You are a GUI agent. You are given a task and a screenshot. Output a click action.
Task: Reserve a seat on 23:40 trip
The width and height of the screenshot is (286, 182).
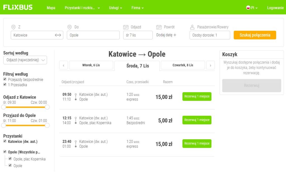point(197,143)
